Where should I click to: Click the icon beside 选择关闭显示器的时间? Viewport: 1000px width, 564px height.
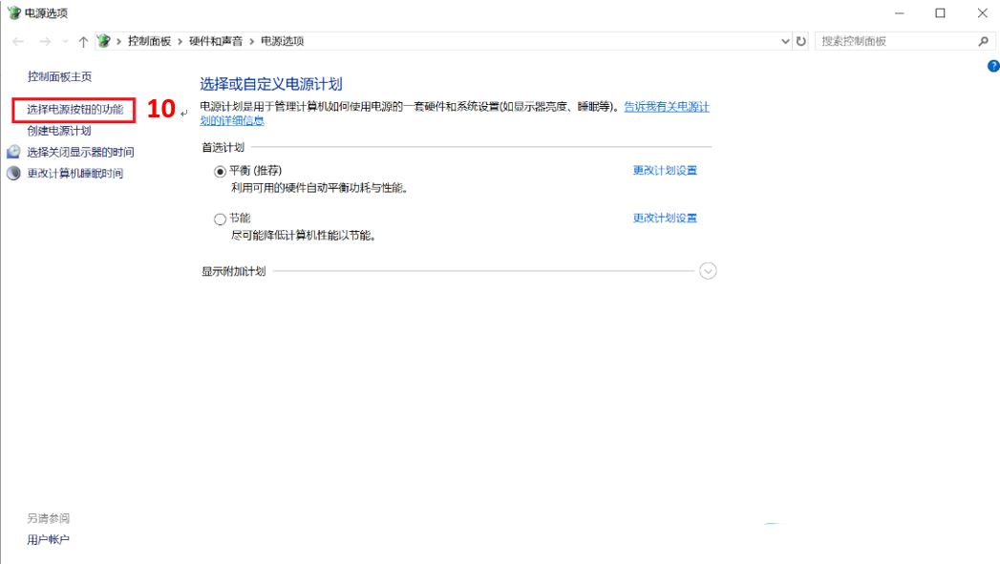pyautogui.click(x=12, y=151)
